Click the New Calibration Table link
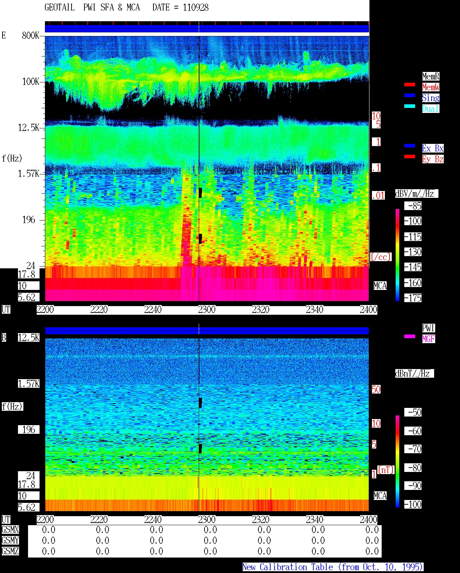Screen dimensions: 460x573 (333, 567)
